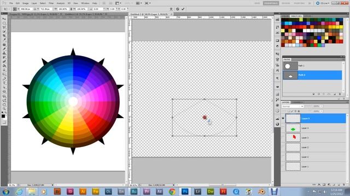Screen dimensions: 350x196
Task: Open the Filter menu
Action: click(51, 3)
